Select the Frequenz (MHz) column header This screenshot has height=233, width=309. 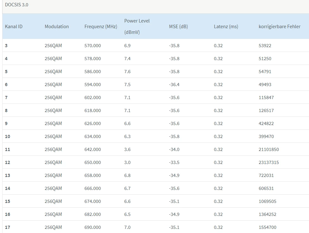tap(101, 27)
